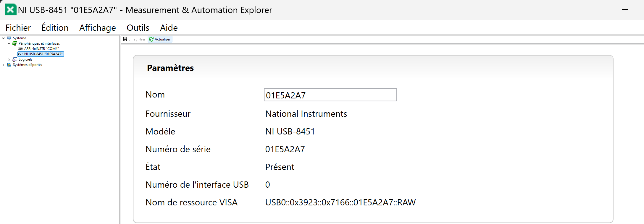Refresh via the Actualiser button label
644x224 pixels.
162,39
